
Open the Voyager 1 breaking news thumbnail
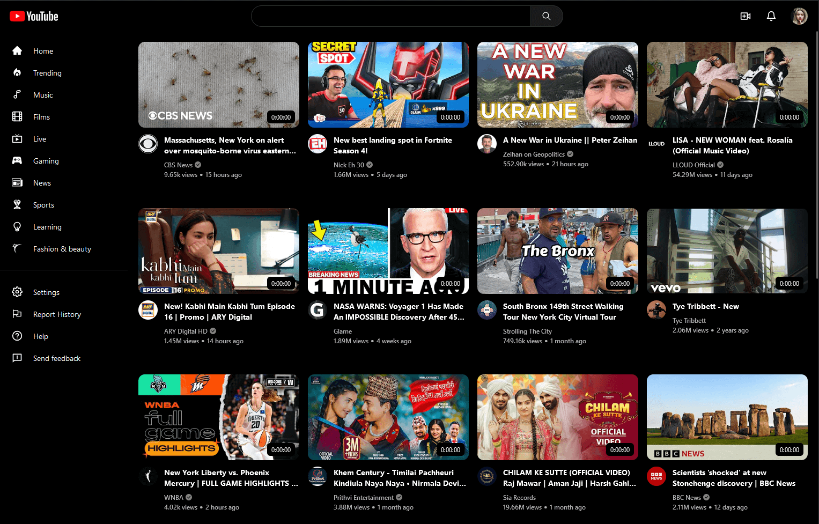click(x=388, y=251)
